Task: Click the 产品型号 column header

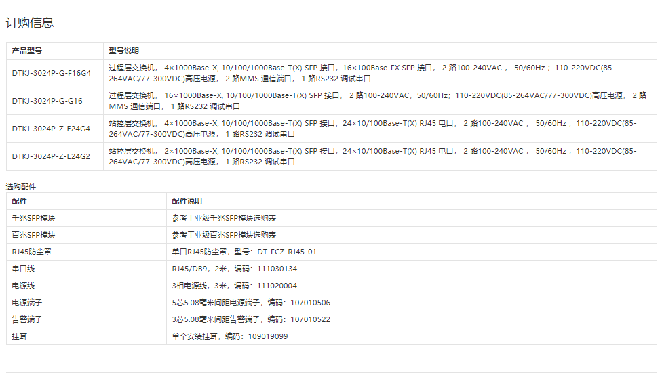Action: point(27,51)
